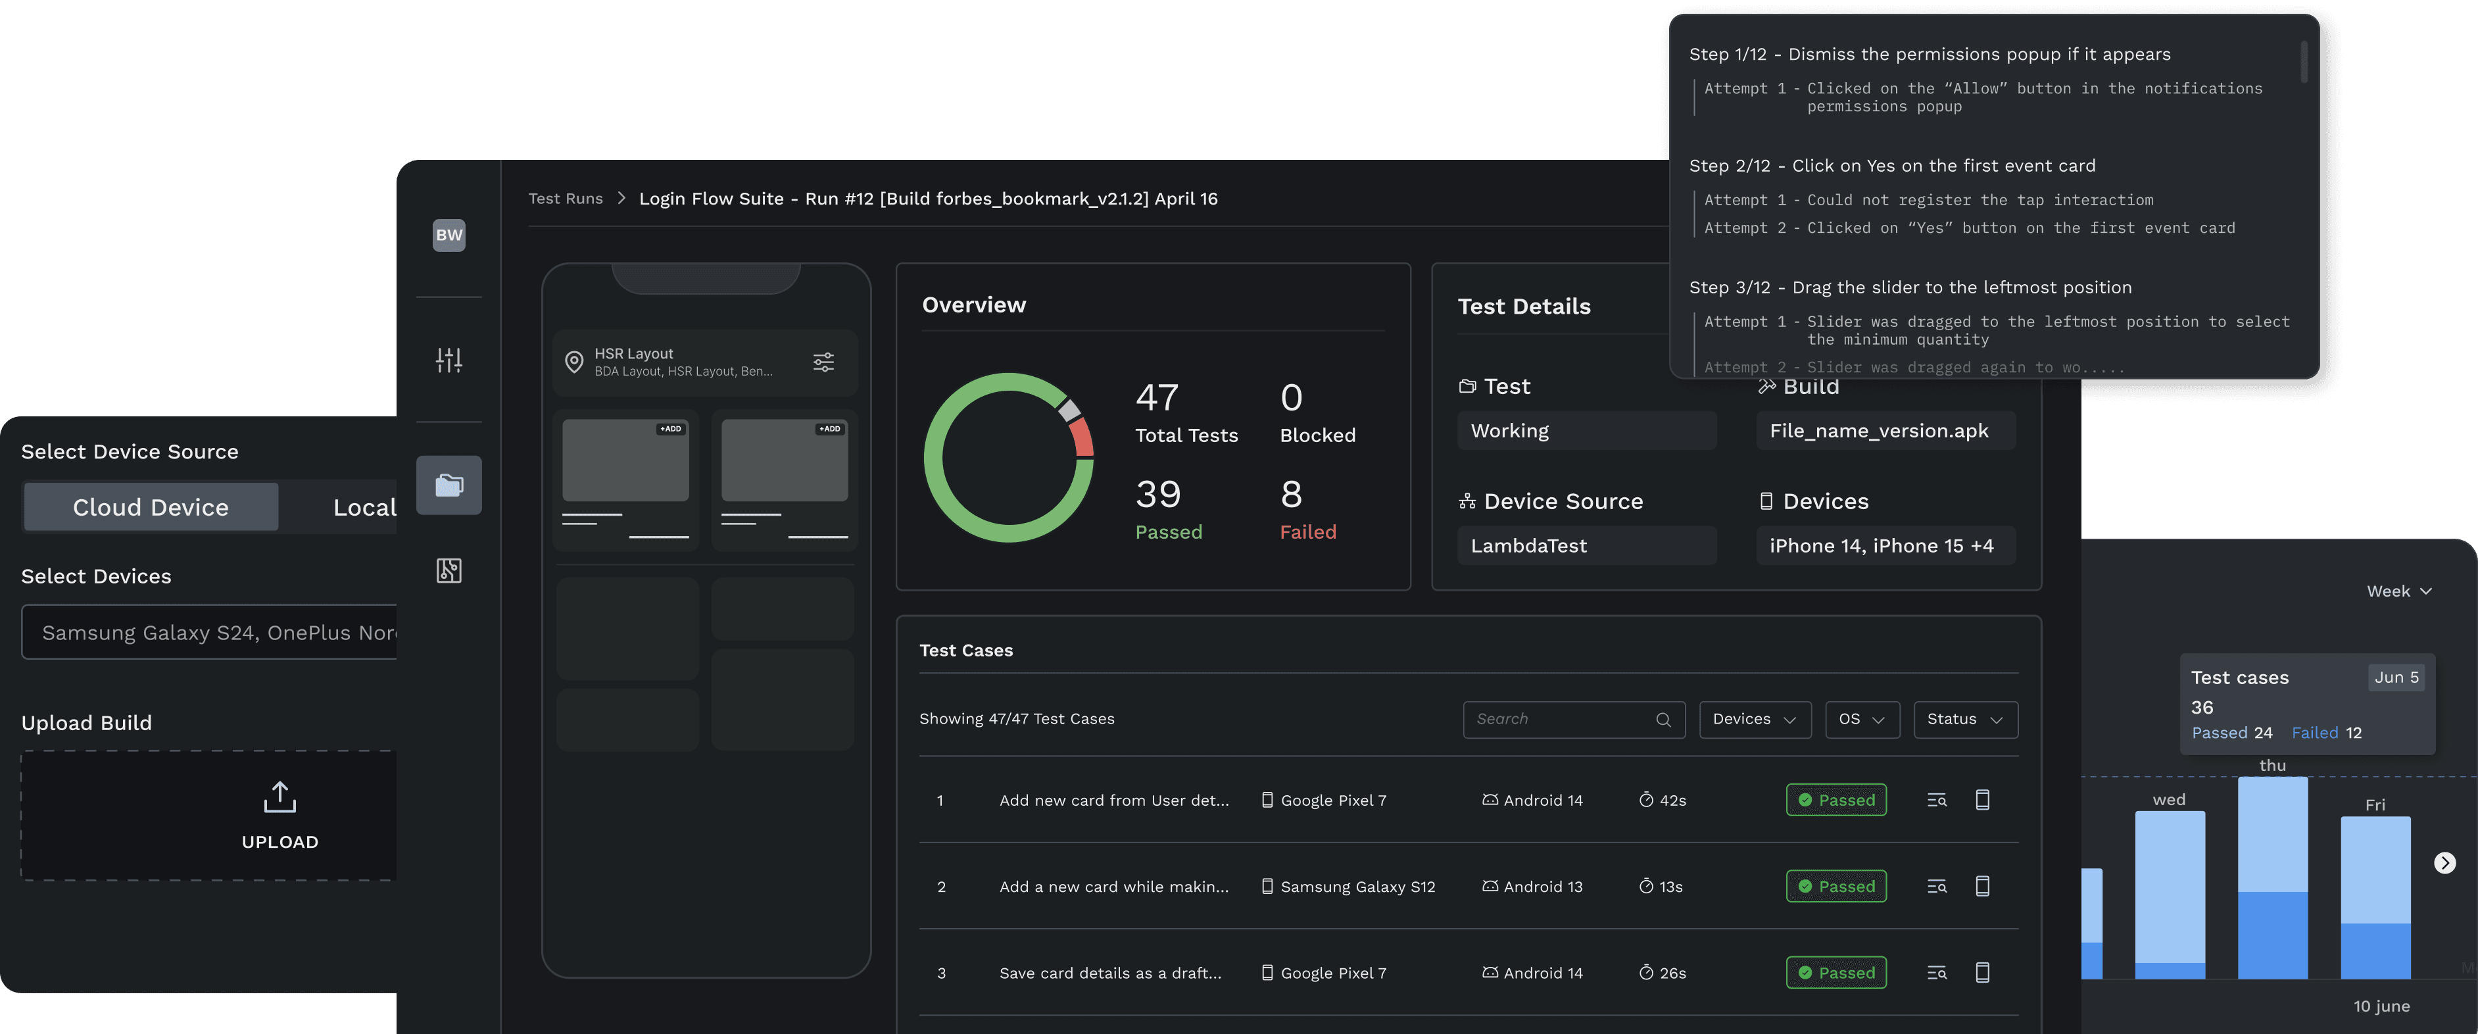Click the Android icon in row 2
2478x1034 pixels.
click(x=1490, y=887)
